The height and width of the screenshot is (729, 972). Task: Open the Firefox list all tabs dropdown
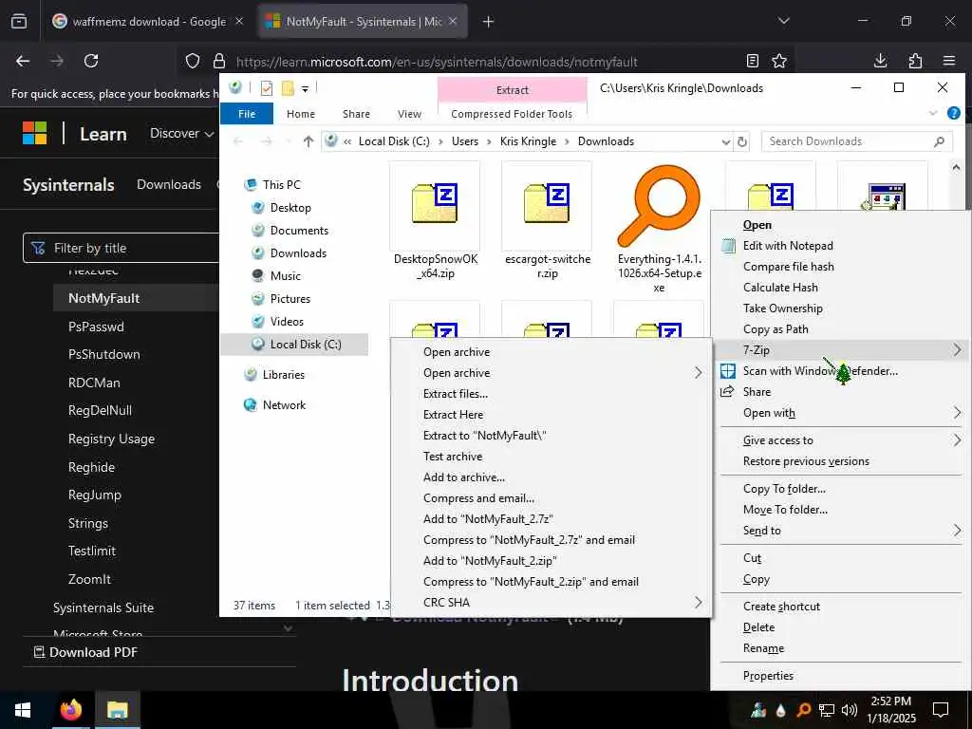pyautogui.click(x=784, y=22)
